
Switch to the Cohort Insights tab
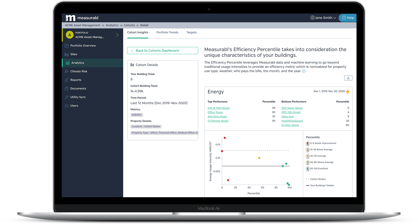138,33
